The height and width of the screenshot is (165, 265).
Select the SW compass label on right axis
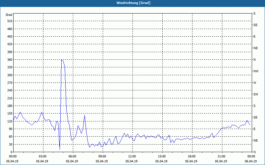click(256, 94)
